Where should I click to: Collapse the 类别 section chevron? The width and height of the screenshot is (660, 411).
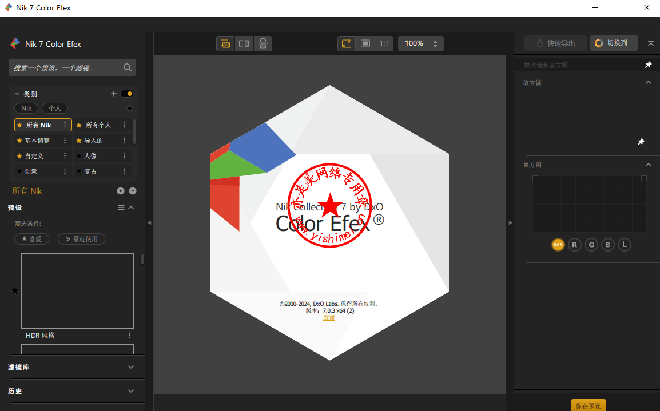[17, 94]
